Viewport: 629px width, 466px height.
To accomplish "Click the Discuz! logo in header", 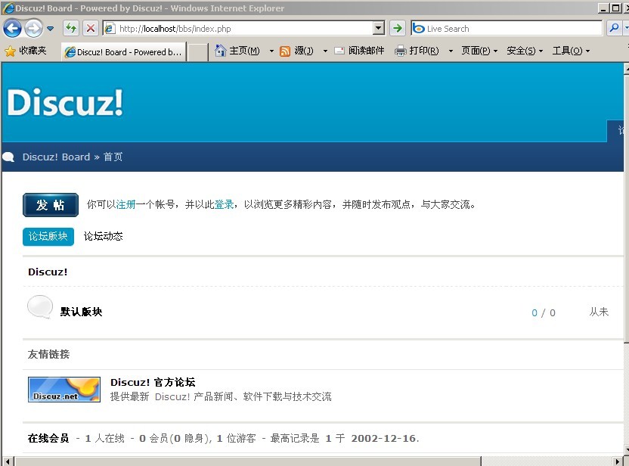I will click(65, 102).
